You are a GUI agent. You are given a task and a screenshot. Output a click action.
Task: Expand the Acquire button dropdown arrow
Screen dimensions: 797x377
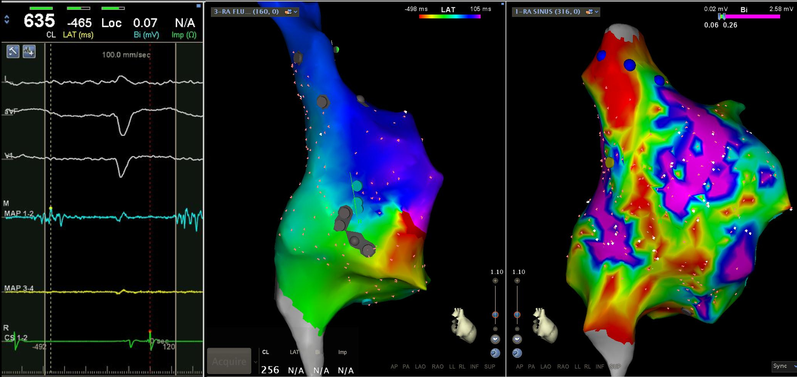[255, 362]
